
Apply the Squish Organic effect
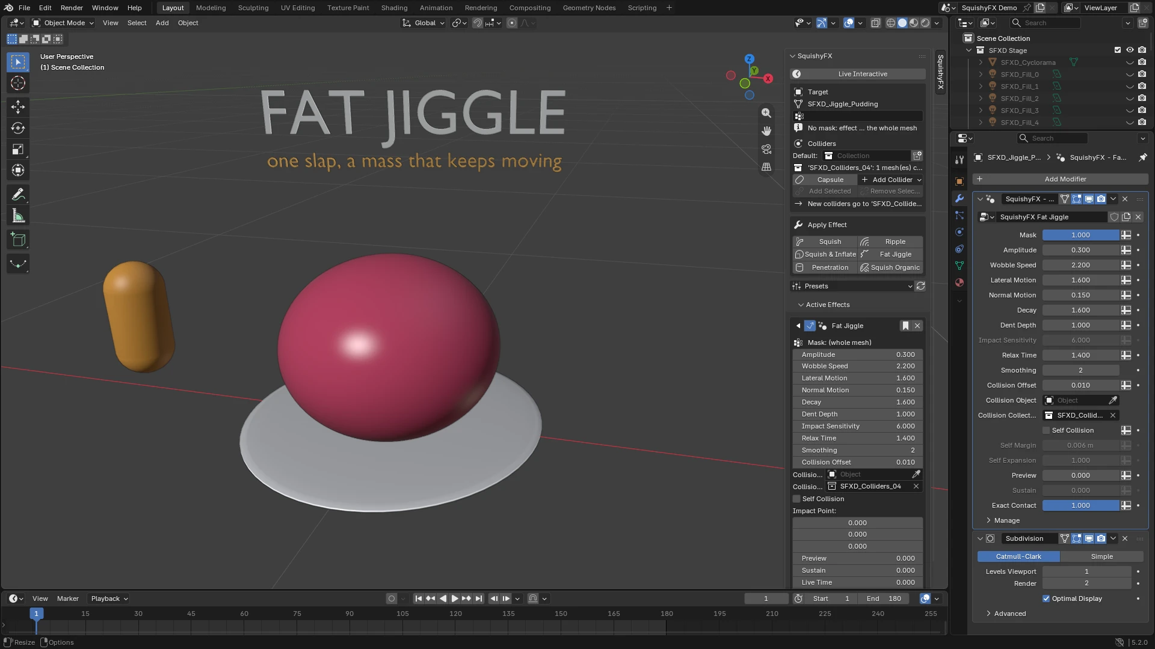[x=891, y=267]
